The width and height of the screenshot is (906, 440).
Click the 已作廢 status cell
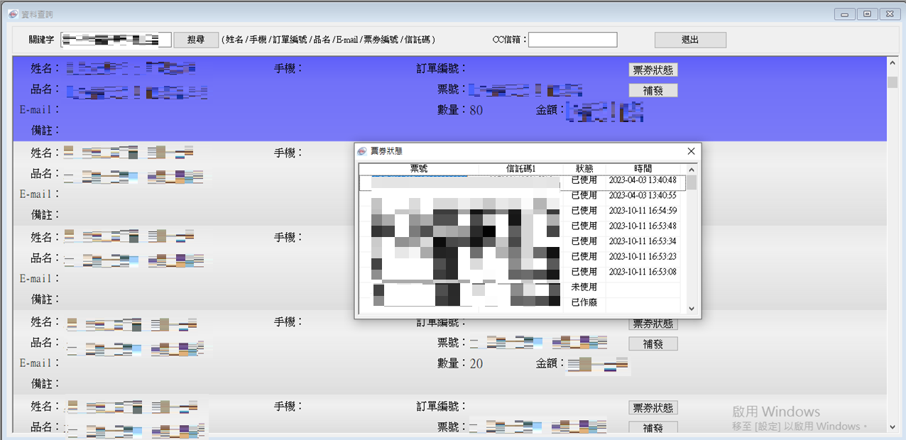click(x=584, y=302)
